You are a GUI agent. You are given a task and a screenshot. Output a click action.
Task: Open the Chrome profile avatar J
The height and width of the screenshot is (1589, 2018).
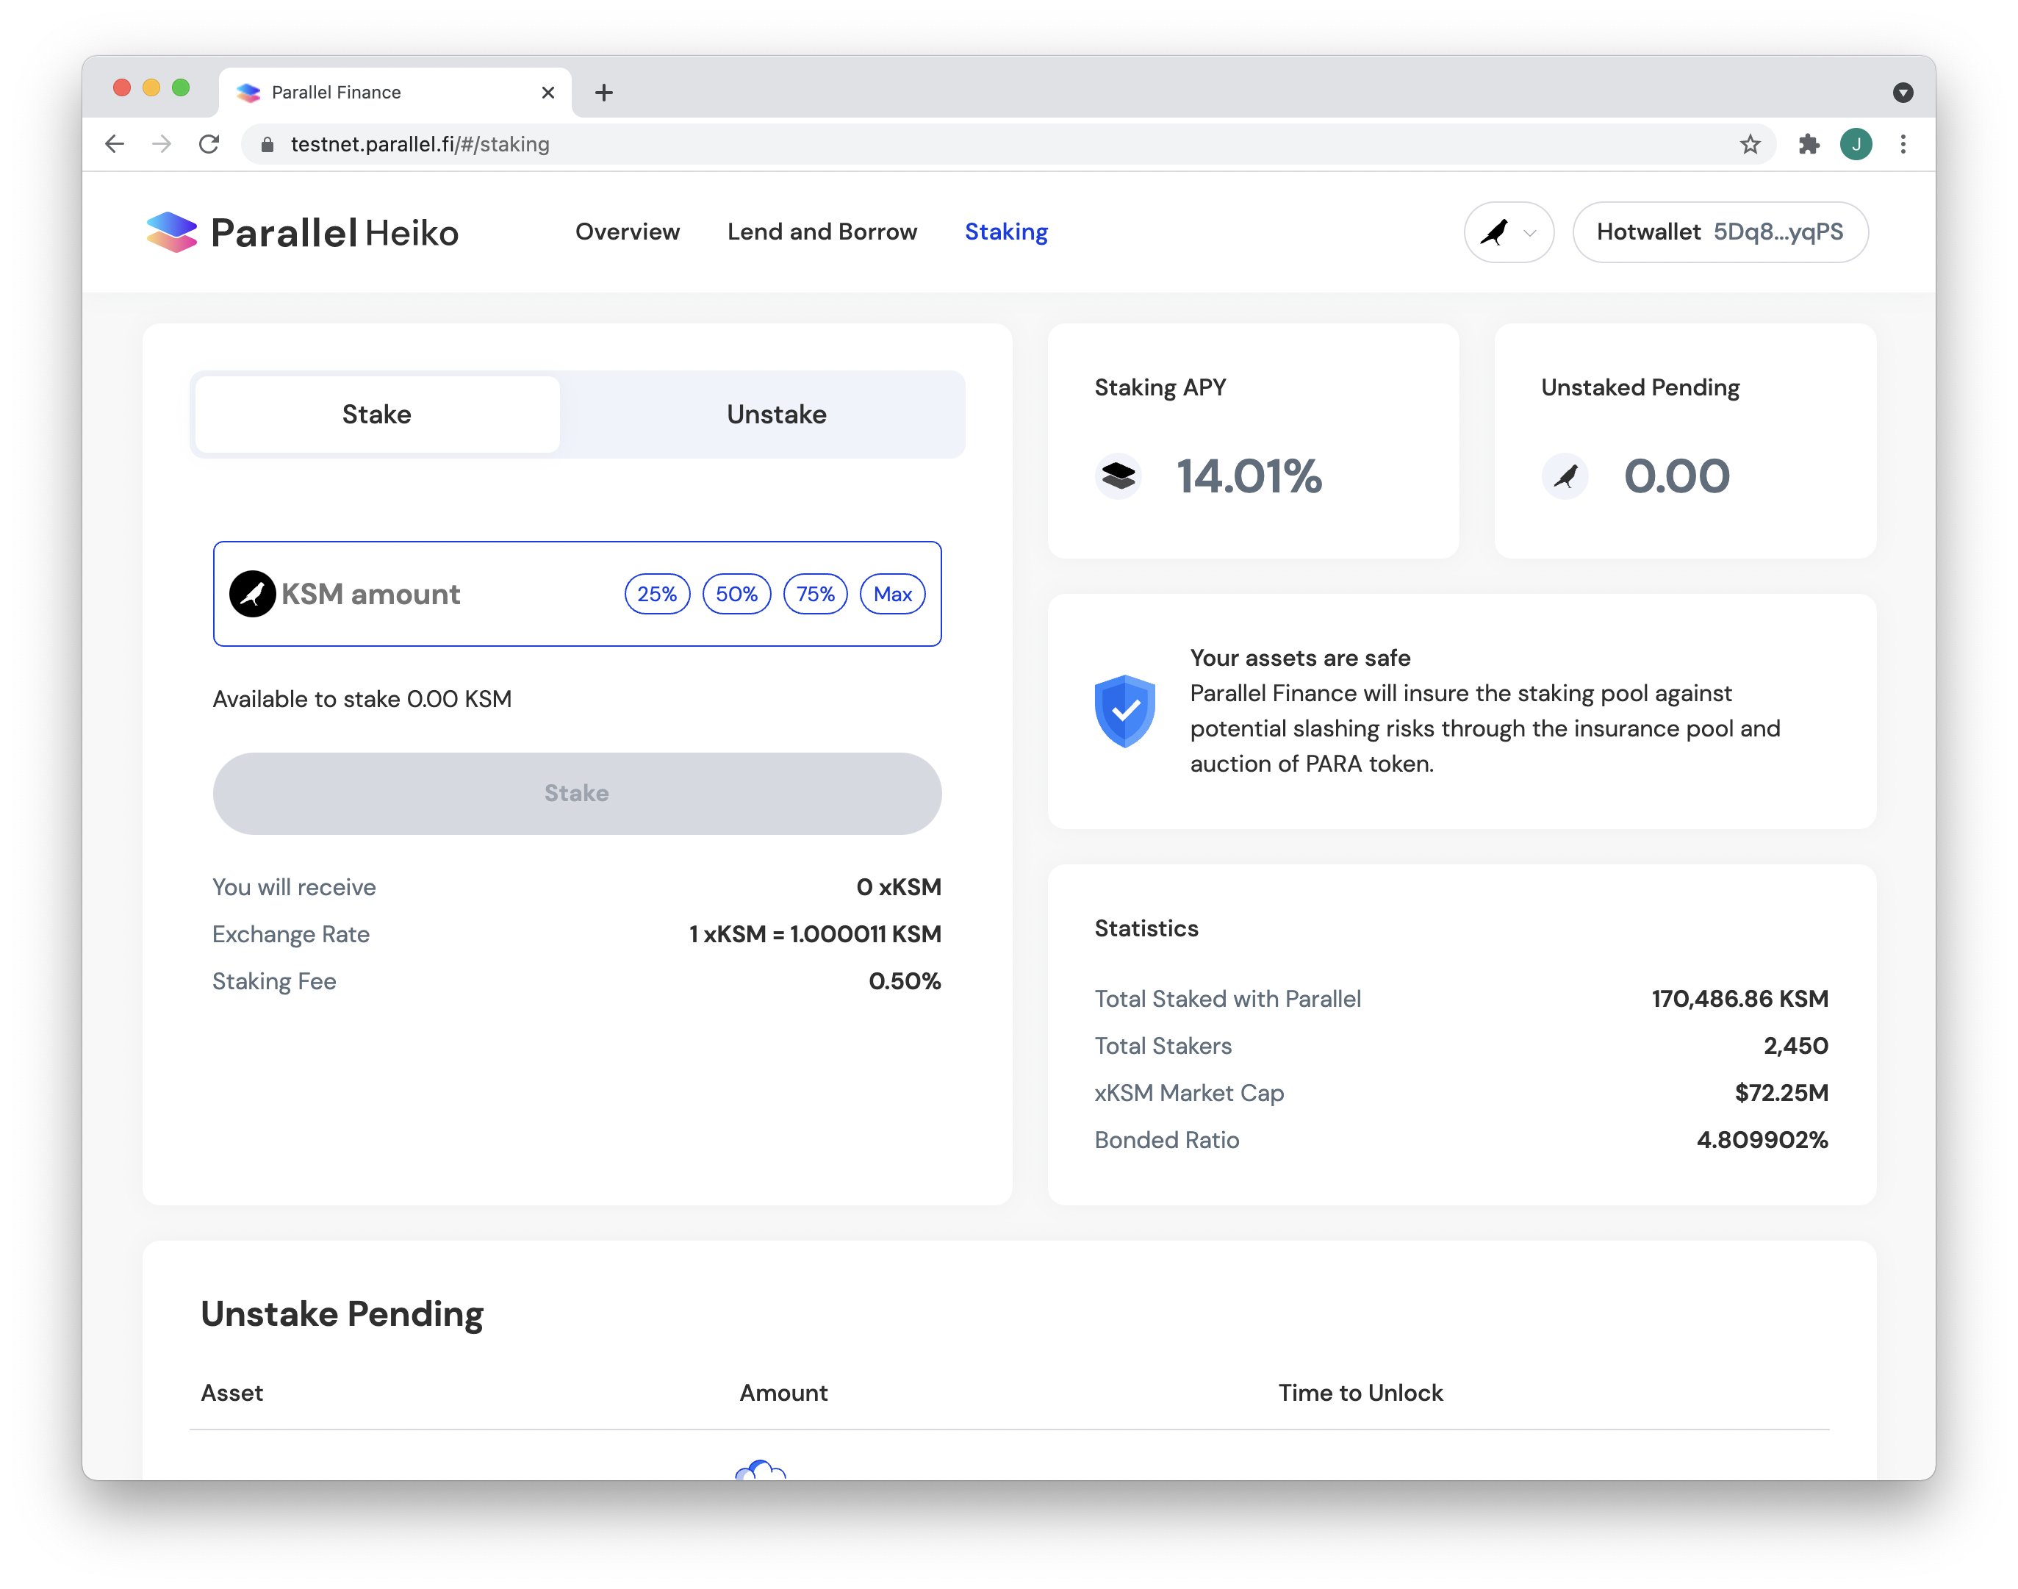tap(1856, 144)
